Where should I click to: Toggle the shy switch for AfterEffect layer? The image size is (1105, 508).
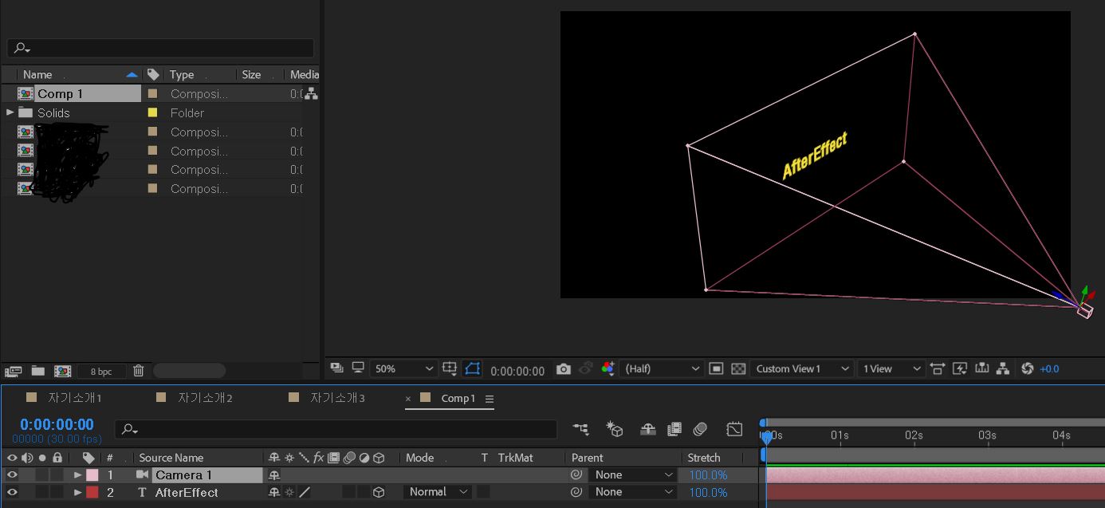274,493
